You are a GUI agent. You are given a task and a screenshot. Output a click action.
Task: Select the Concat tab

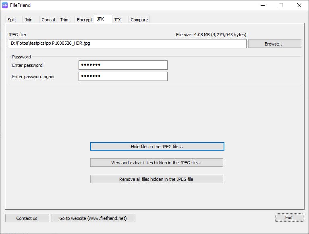pos(48,20)
